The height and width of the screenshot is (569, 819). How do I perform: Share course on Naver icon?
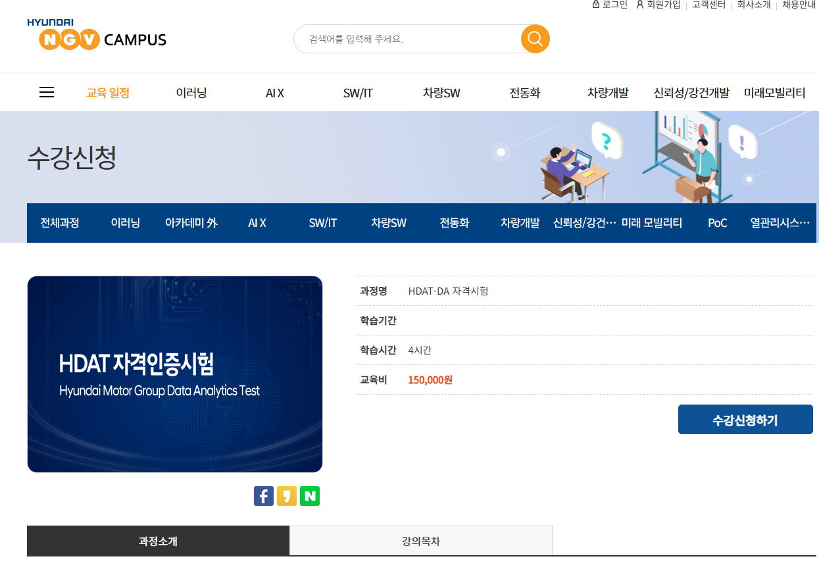coord(310,496)
